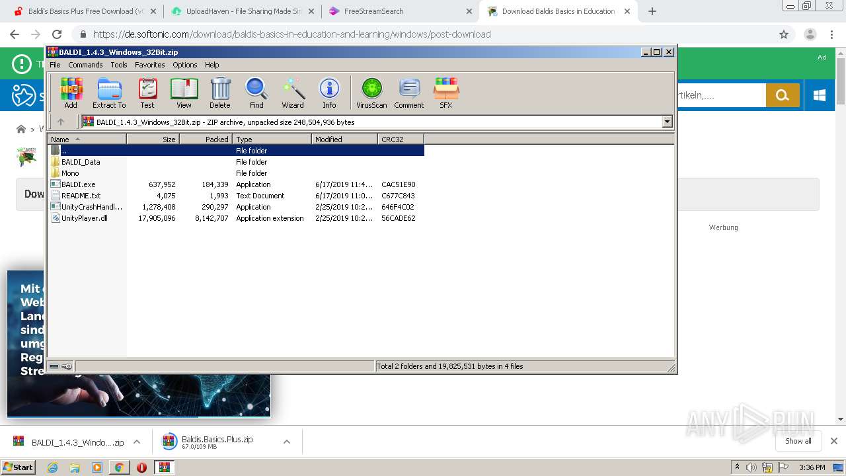This screenshot has width=846, height=476.
Task: Close the FreeStreamSearch tab
Action: click(x=469, y=11)
